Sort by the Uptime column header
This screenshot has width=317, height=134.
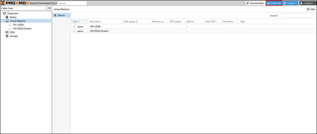coord(194,22)
